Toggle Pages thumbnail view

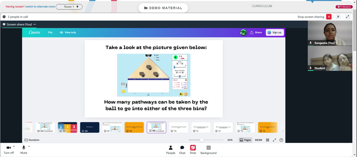[x=245, y=140]
